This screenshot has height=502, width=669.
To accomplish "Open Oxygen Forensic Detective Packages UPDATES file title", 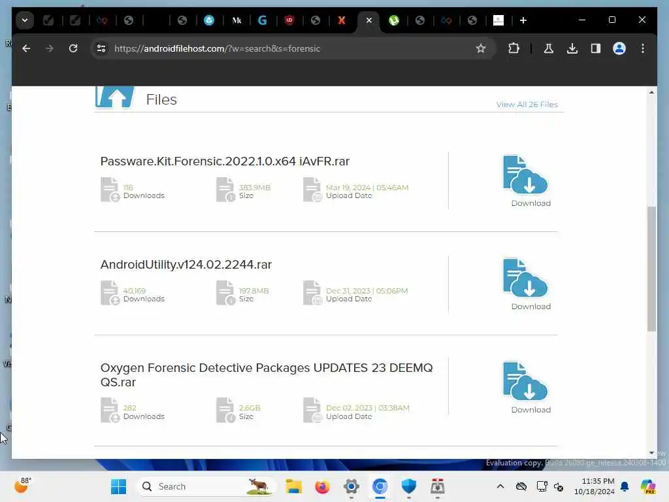I will click(267, 375).
